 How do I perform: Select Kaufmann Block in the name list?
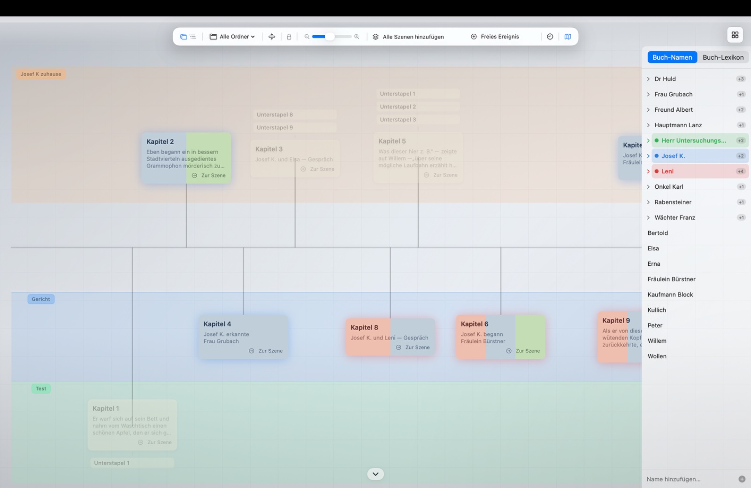coord(670,295)
